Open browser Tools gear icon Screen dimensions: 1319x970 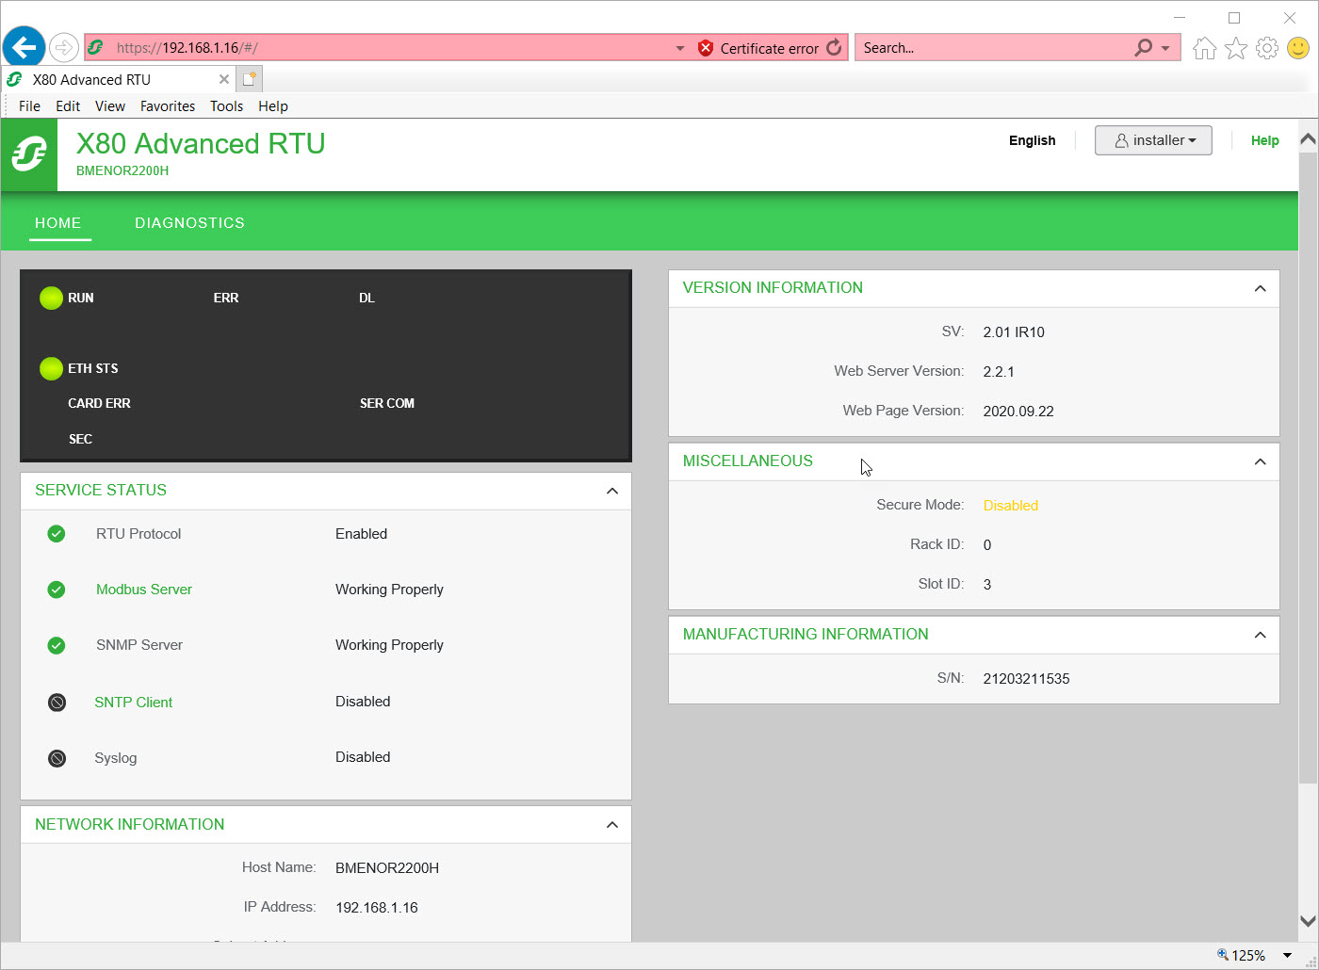(x=1267, y=48)
